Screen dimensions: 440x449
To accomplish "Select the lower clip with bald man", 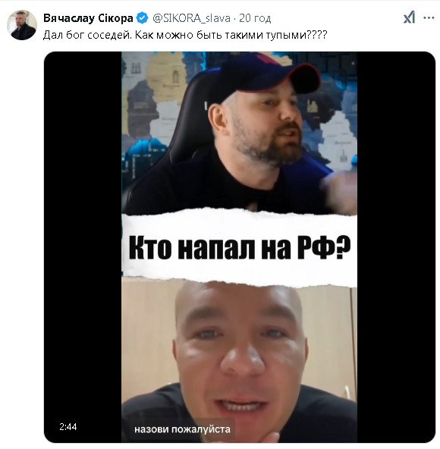I will (x=240, y=363).
